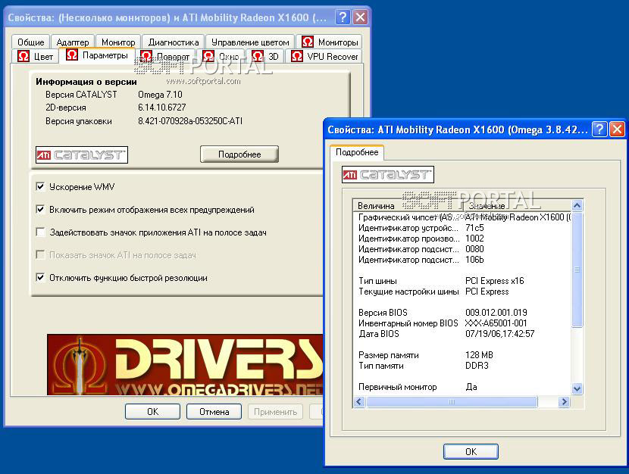Select the Инвентарный номер BIOS row
This screenshot has width=629, height=474.
pos(462,323)
